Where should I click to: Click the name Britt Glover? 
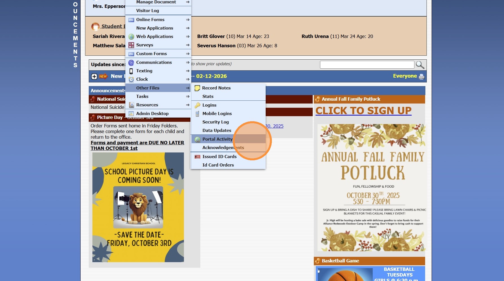[x=211, y=36]
